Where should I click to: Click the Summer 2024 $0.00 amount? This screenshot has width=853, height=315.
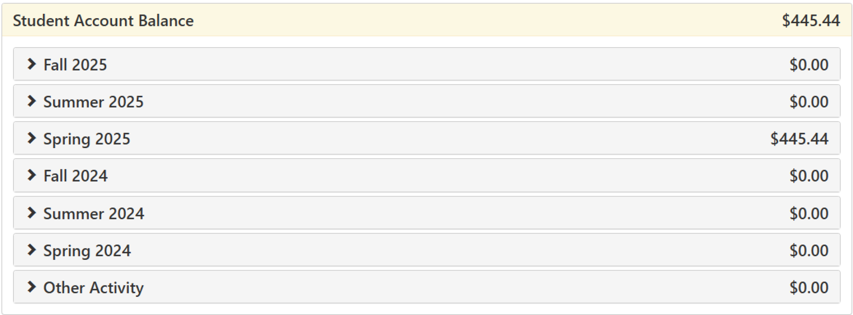808,214
